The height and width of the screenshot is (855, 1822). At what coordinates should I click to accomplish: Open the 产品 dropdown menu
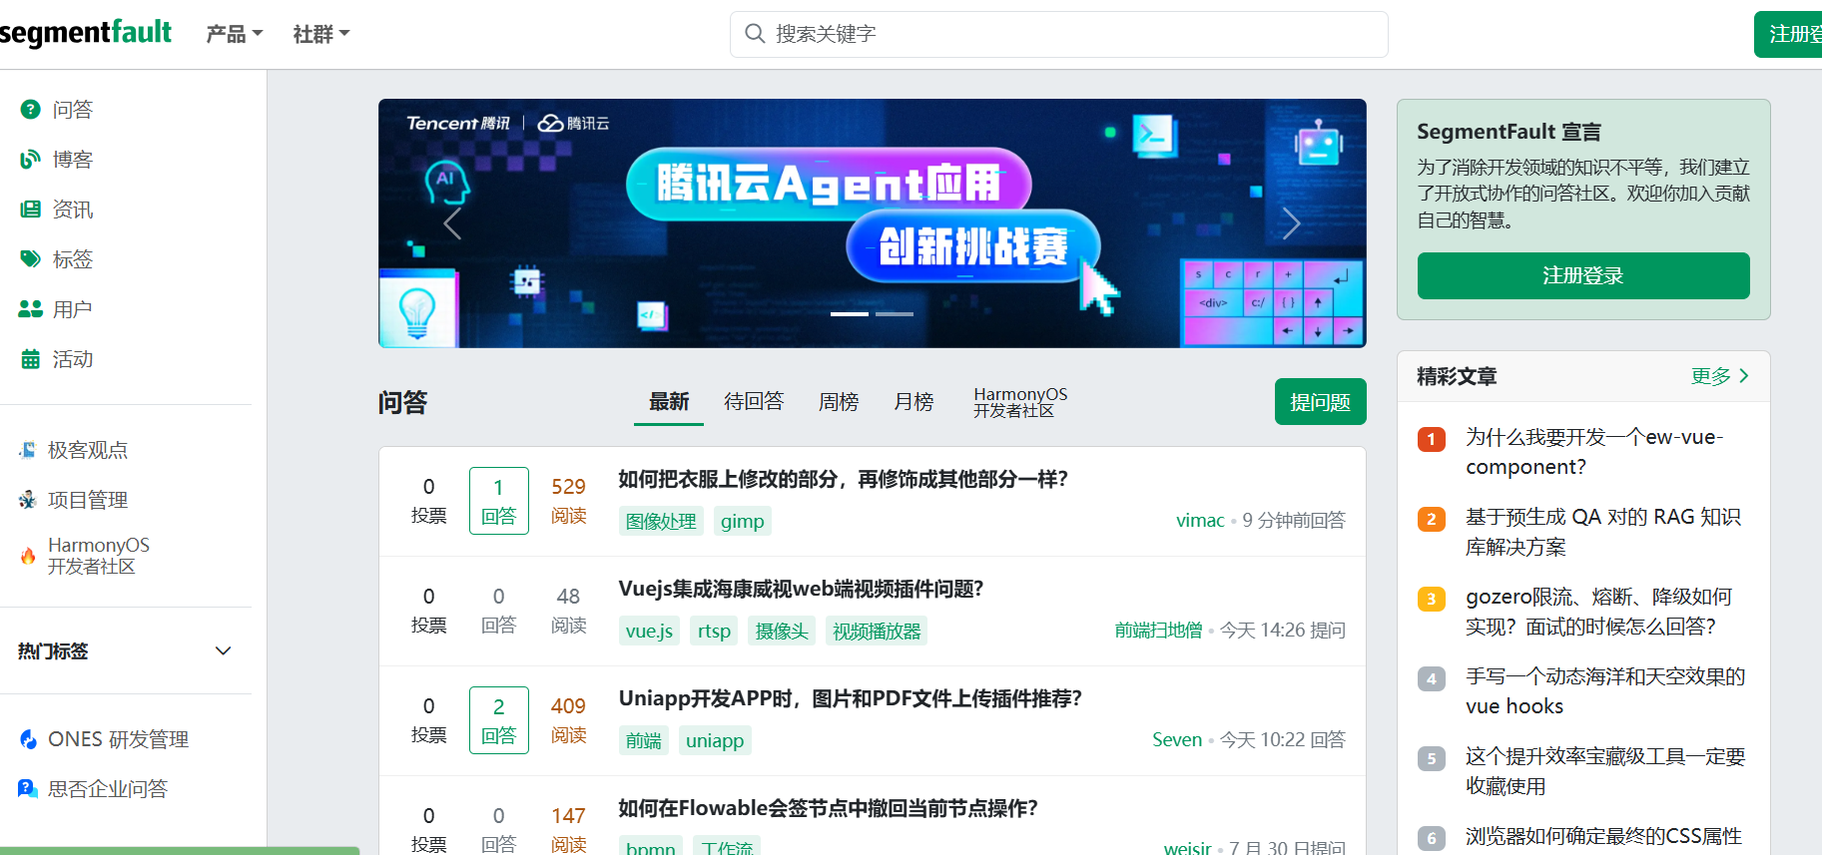point(235,34)
